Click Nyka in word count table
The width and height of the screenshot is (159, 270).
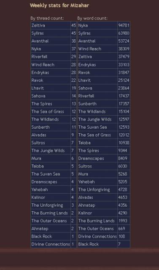pos(83,25)
